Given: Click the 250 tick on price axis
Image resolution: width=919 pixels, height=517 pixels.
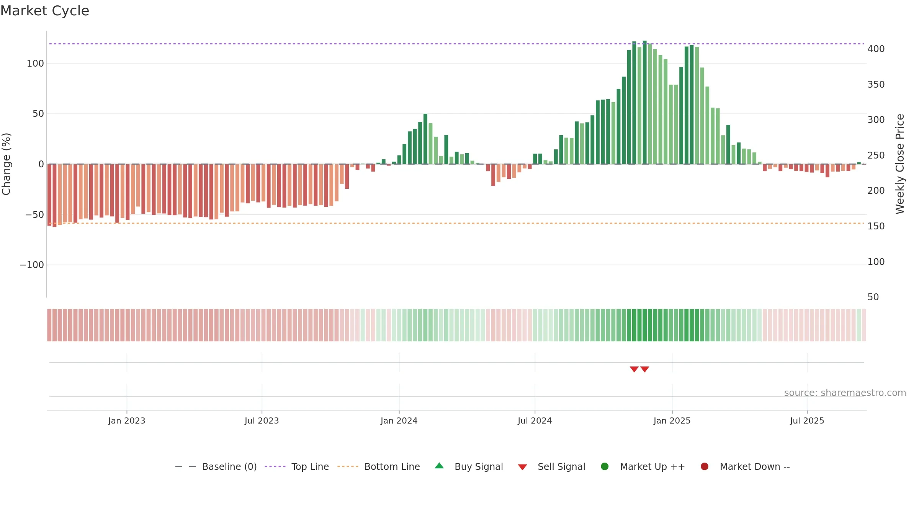Looking at the screenshot, I should (876, 155).
